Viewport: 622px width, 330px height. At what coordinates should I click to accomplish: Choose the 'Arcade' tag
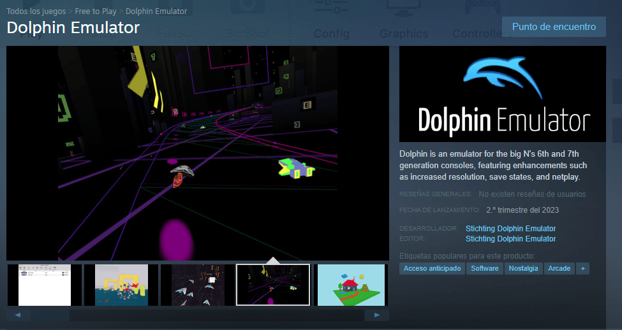click(559, 268)
